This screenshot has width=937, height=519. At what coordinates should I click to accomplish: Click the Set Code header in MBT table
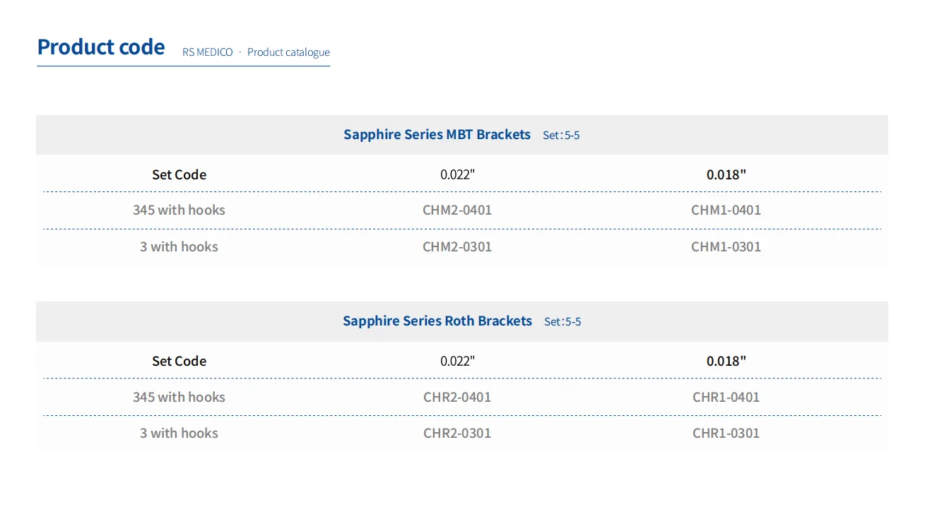pyautogui.click(x=179, y=174)
